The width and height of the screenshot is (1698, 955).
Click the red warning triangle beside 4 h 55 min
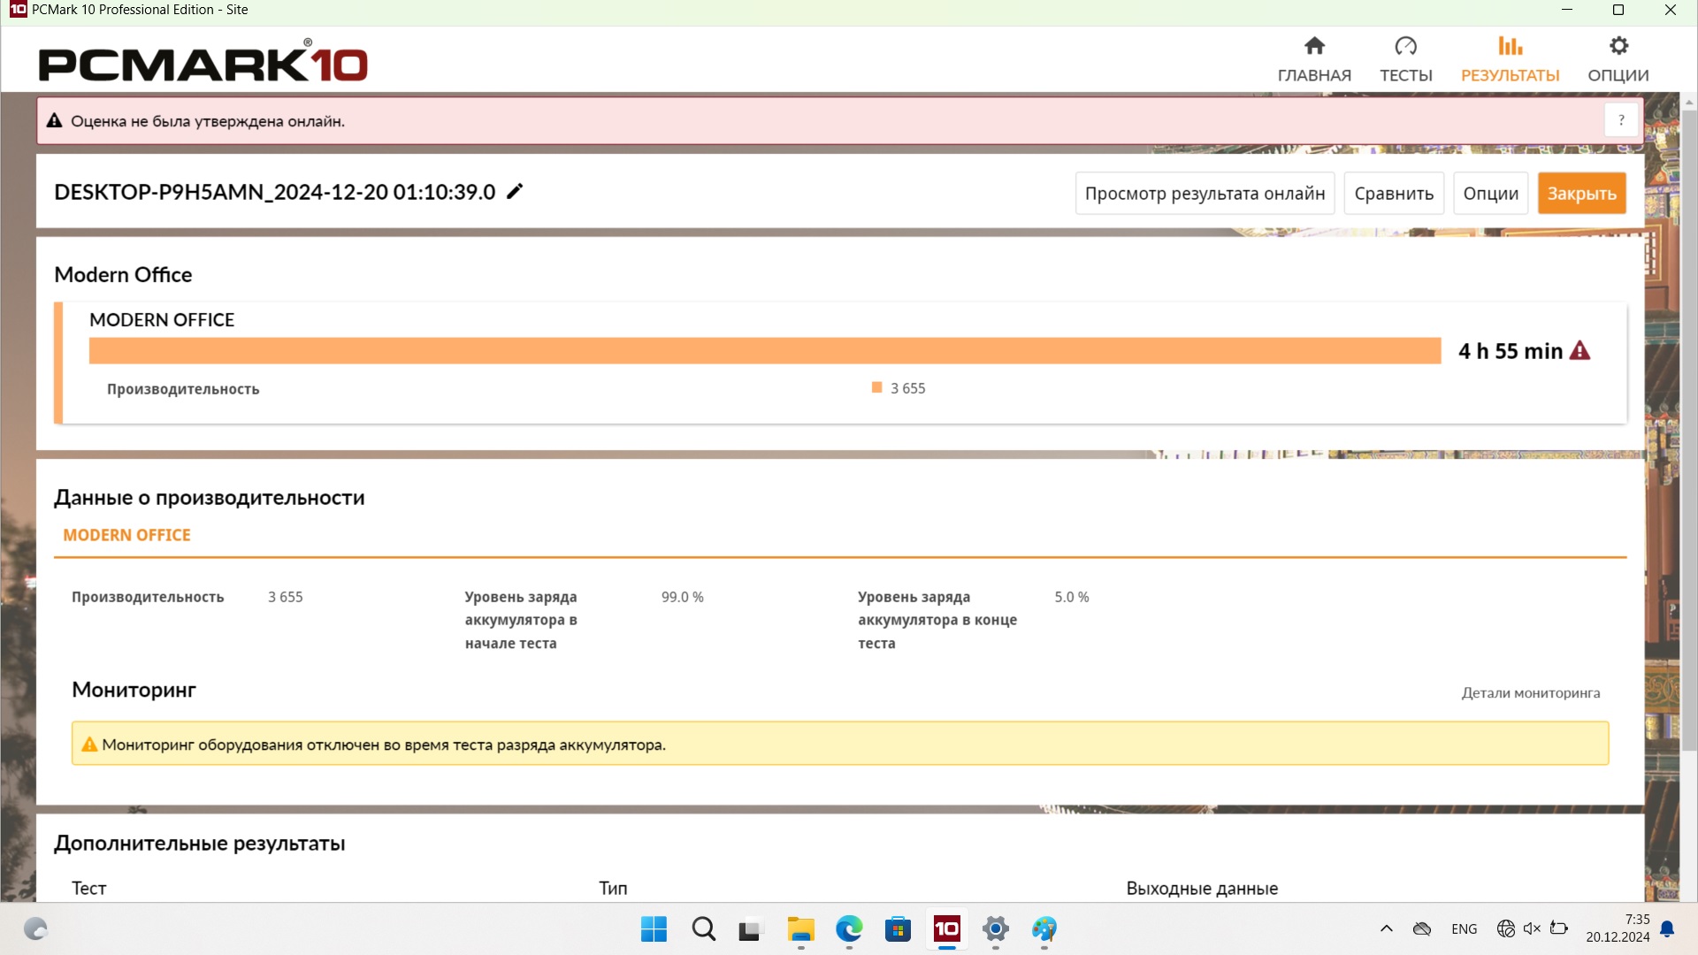(x=1579, y=351)
